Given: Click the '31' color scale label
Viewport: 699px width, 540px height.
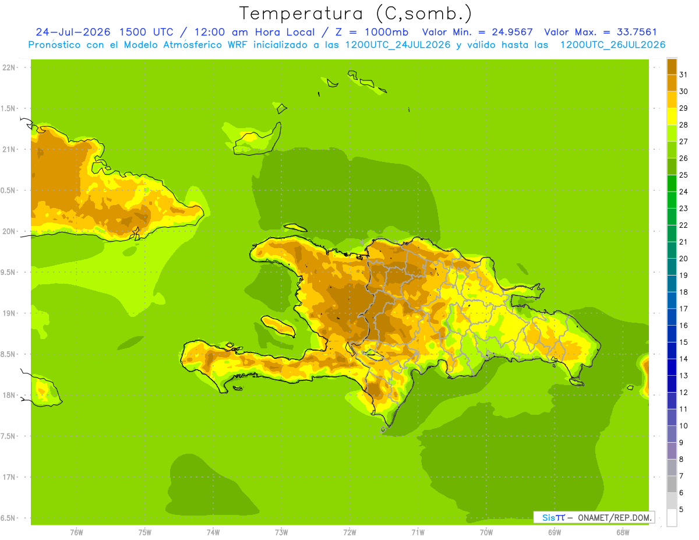Looking at the screenshot, I should pos(683,74).
